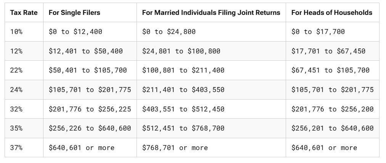The image size is (386, 163).
Task: Select the $0 to $12,400 cell
Action: point(76,32)
